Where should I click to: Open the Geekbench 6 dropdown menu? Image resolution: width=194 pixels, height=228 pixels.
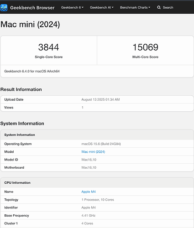click(x=72, y=7)
